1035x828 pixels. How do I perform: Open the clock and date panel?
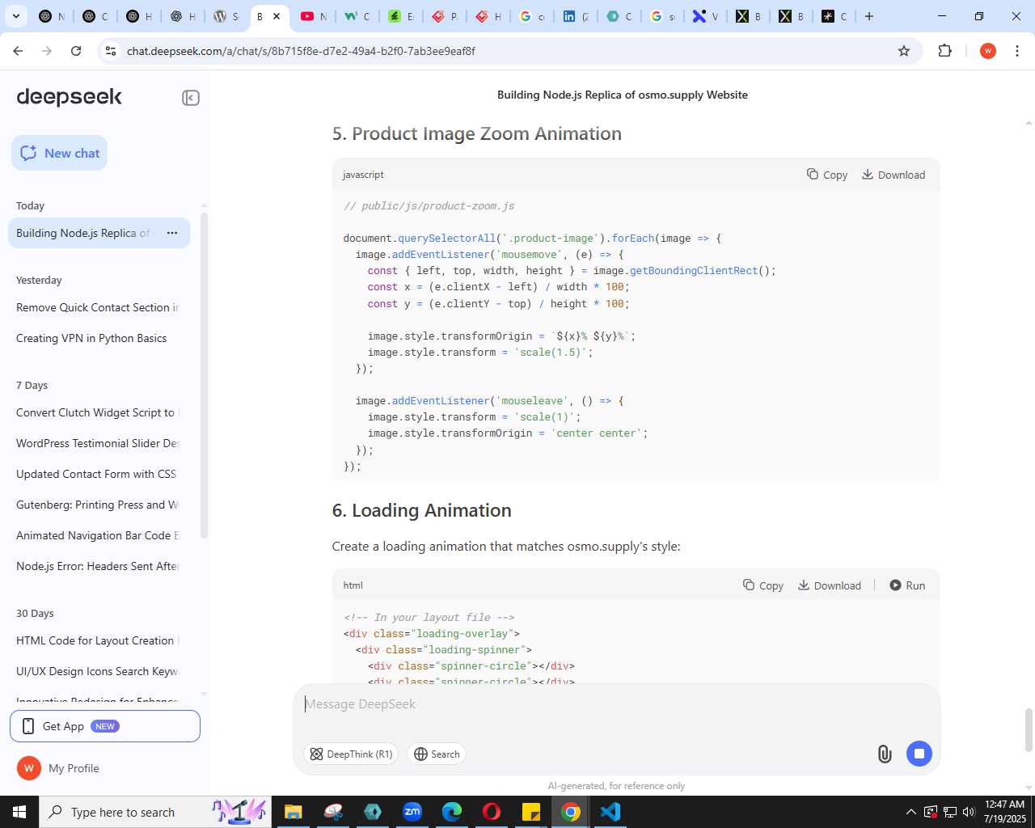[1005, 812]
